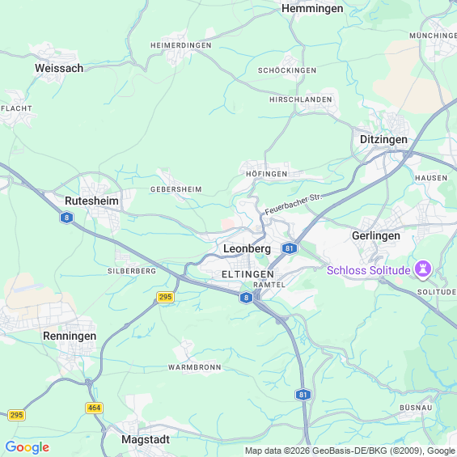Select the Schloss Solitude place label
Image resolution: width=457 pixels, height=457 pixels.
(368, 270)
